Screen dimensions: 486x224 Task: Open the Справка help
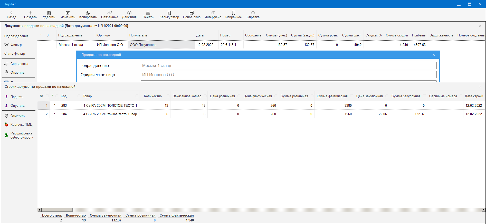point(253,15)
